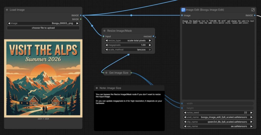Increase megapixels with right arrow
261x135 pixels.
pyautogui.click(x=150, y=45)
